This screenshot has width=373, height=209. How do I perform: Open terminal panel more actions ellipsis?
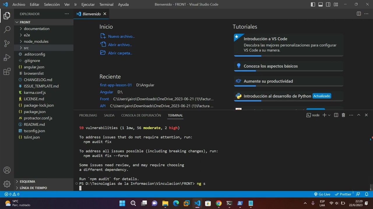[x=351, y=115]
